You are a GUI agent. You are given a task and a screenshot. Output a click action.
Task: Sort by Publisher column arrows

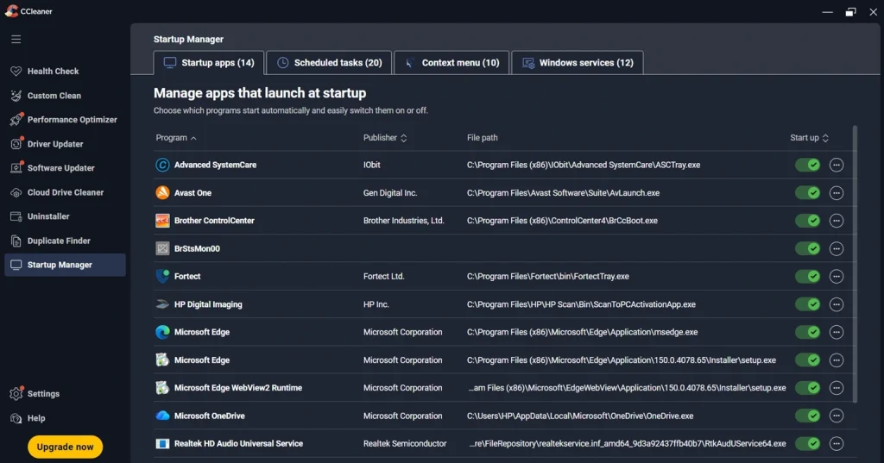[404, 138]
